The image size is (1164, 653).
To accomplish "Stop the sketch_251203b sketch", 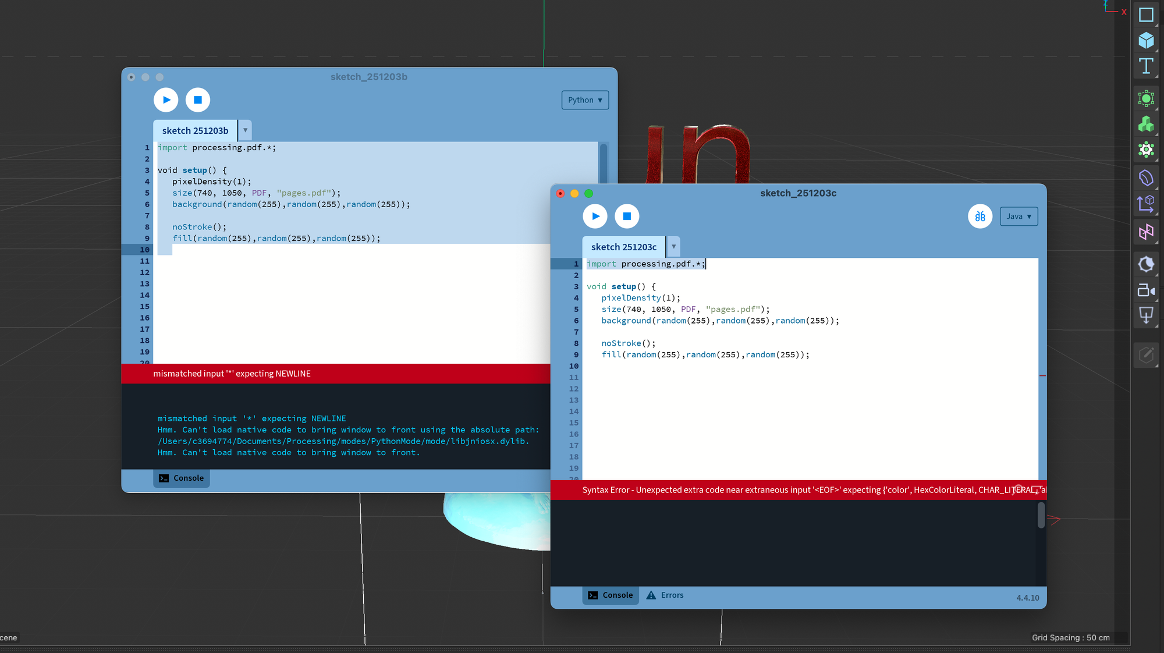I will click(198, 100).
